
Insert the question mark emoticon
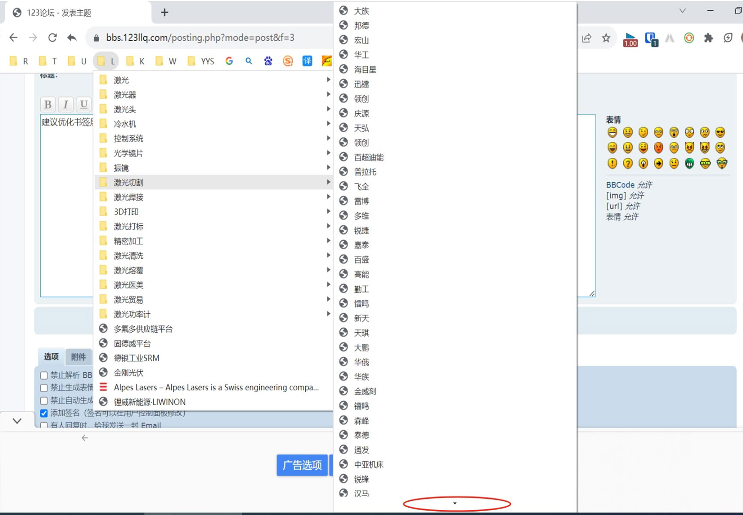(x=628, y=163)
